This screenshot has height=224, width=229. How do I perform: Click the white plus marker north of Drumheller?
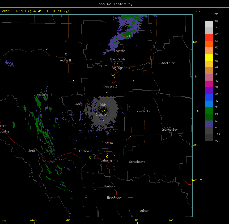[163, 100]
